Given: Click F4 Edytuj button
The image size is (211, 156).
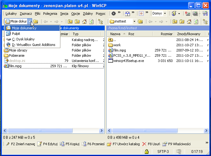Looking at the screenshot, I should coord(47,144).
